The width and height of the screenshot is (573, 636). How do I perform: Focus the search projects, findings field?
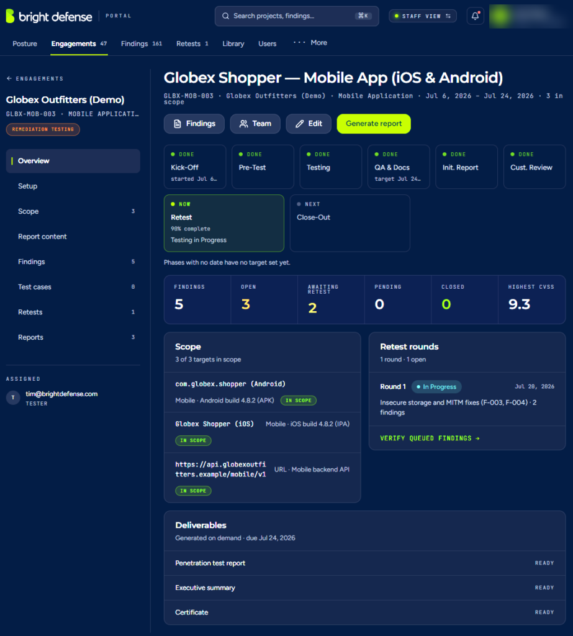click(297, 16)
